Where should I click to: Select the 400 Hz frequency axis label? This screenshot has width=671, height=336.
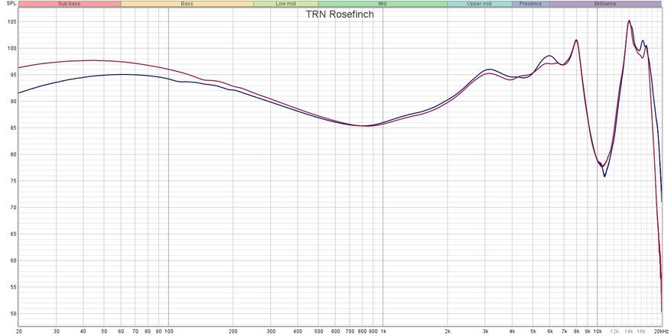[x=298, y=331]
